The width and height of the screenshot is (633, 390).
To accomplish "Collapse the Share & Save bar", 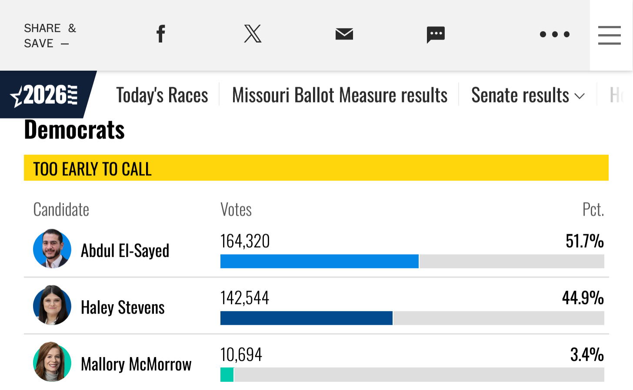I will click(65, 44).
